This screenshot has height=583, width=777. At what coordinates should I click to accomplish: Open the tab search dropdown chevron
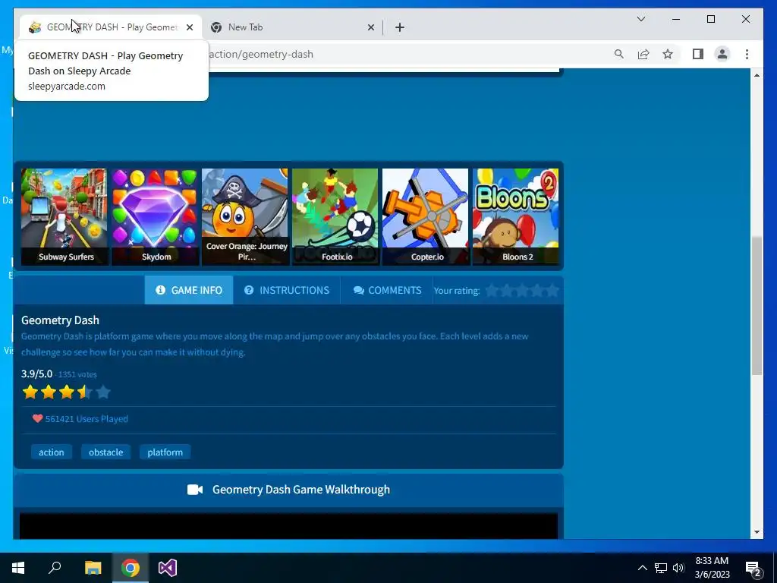pos(640,19)
